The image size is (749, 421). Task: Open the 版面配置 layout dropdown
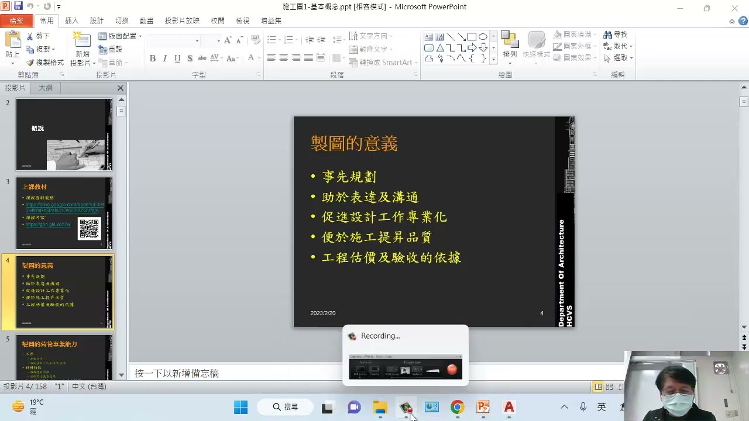click(x=121, y=36)
